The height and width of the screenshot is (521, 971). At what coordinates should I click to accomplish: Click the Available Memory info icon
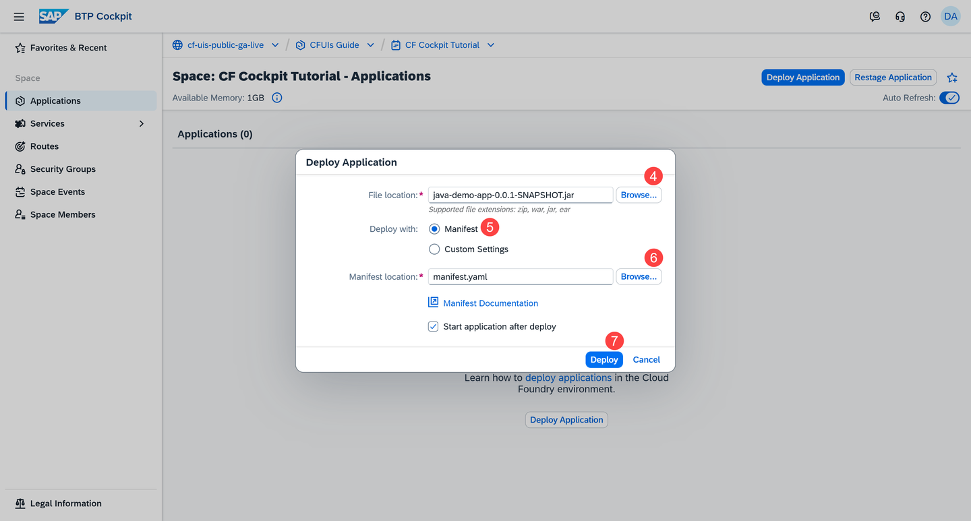(277, 98)
